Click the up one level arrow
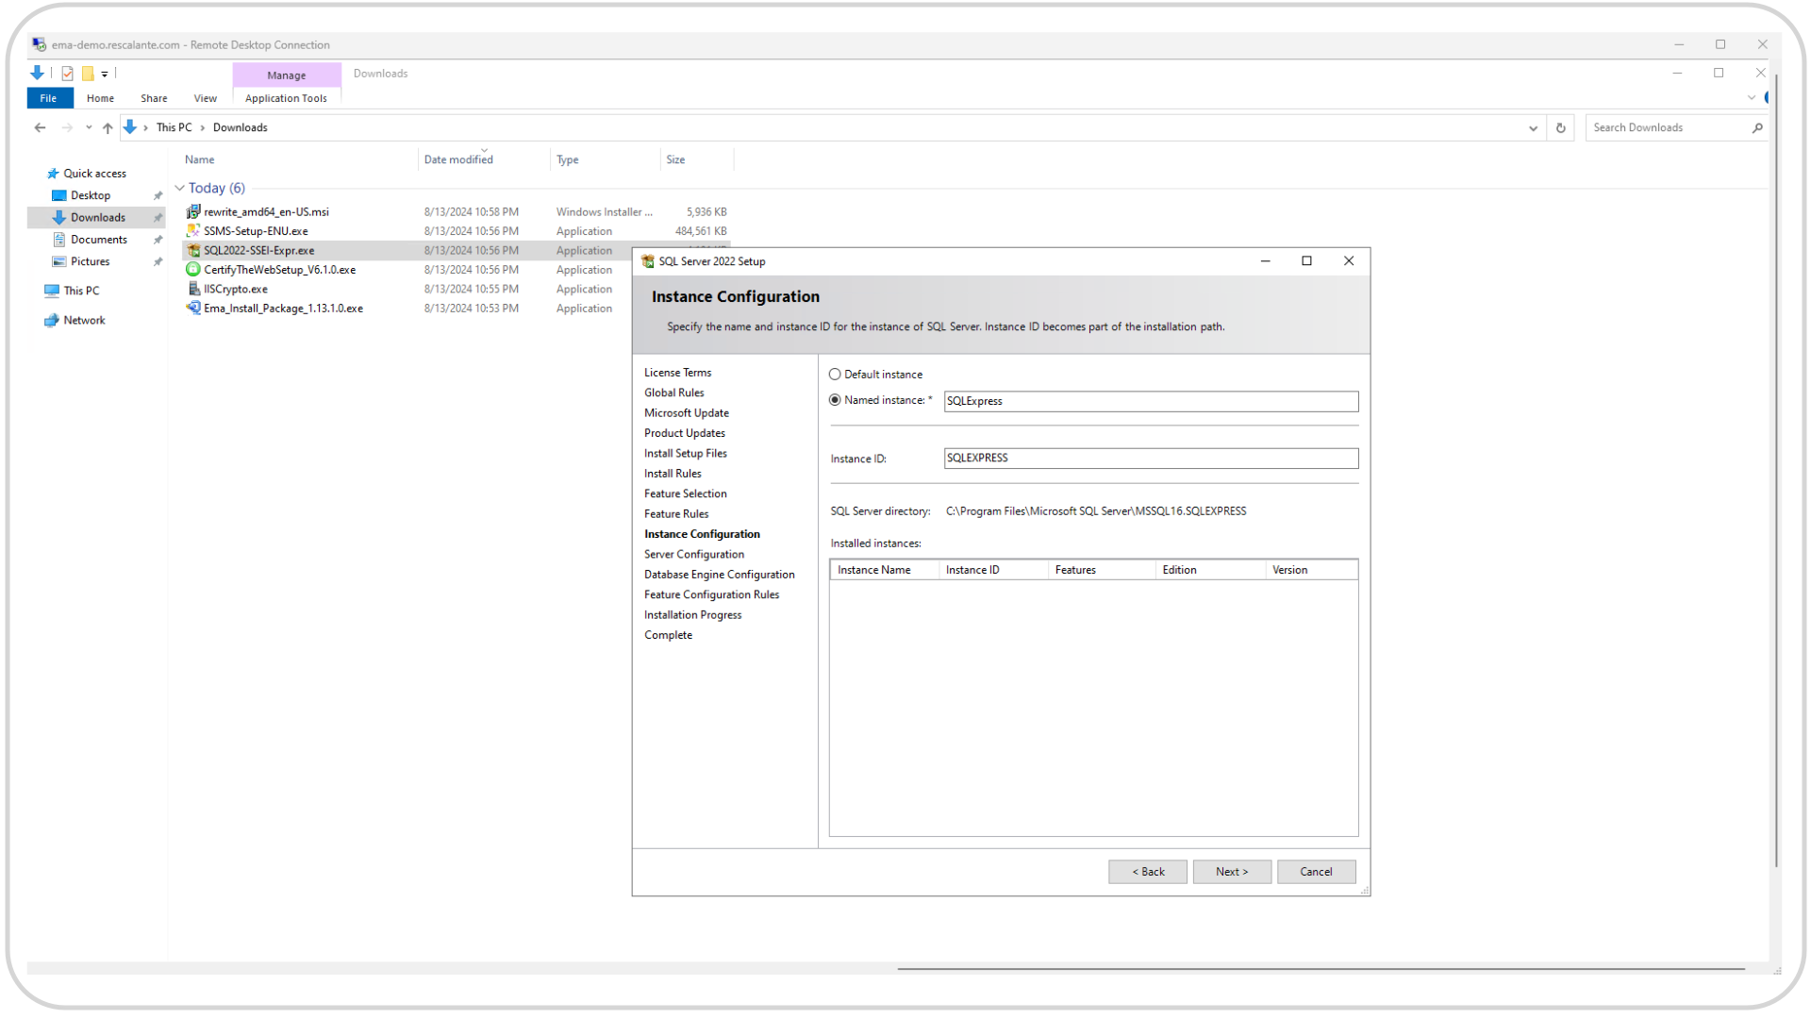The width and height of the screenshot is (1811, 1019). tap(108, 127)
